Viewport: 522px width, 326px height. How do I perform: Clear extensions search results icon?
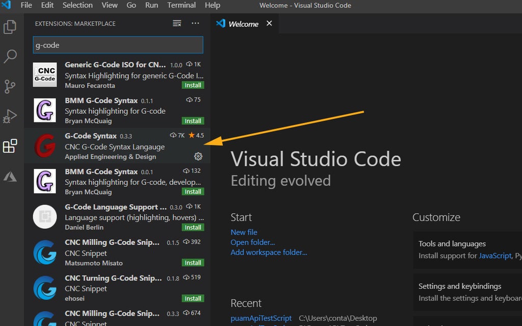[x=177, y=23]
